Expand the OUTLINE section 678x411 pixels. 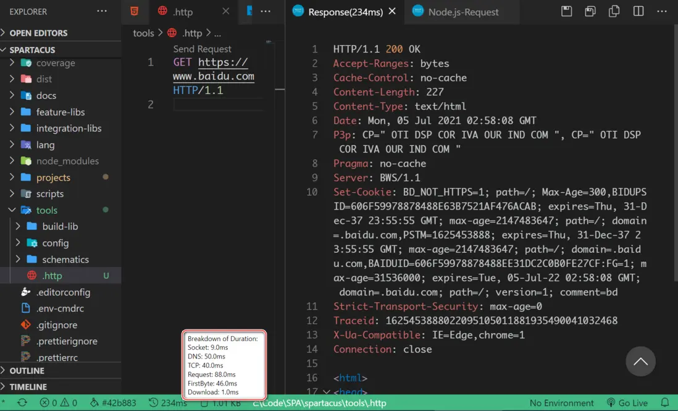tap(61, 371)
